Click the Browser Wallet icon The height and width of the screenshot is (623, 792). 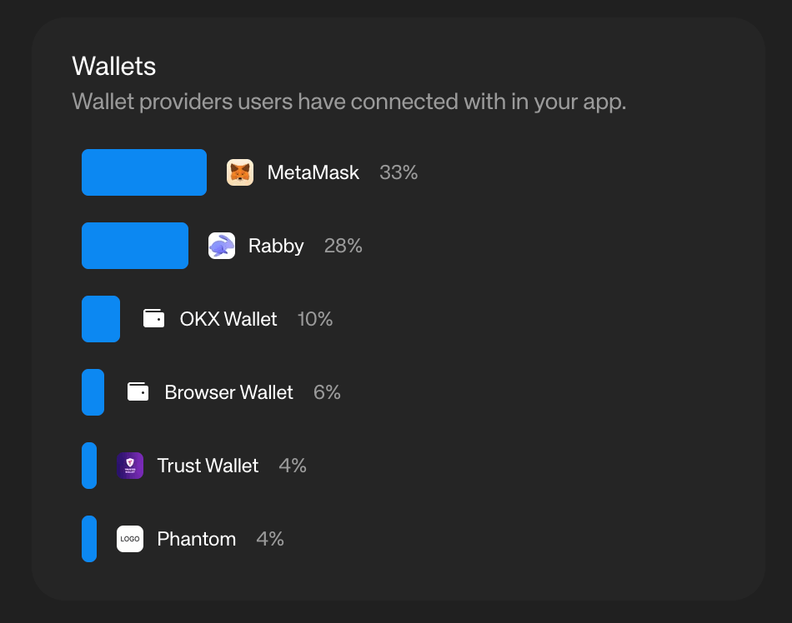pyautogui.click(x=138, y=392)
